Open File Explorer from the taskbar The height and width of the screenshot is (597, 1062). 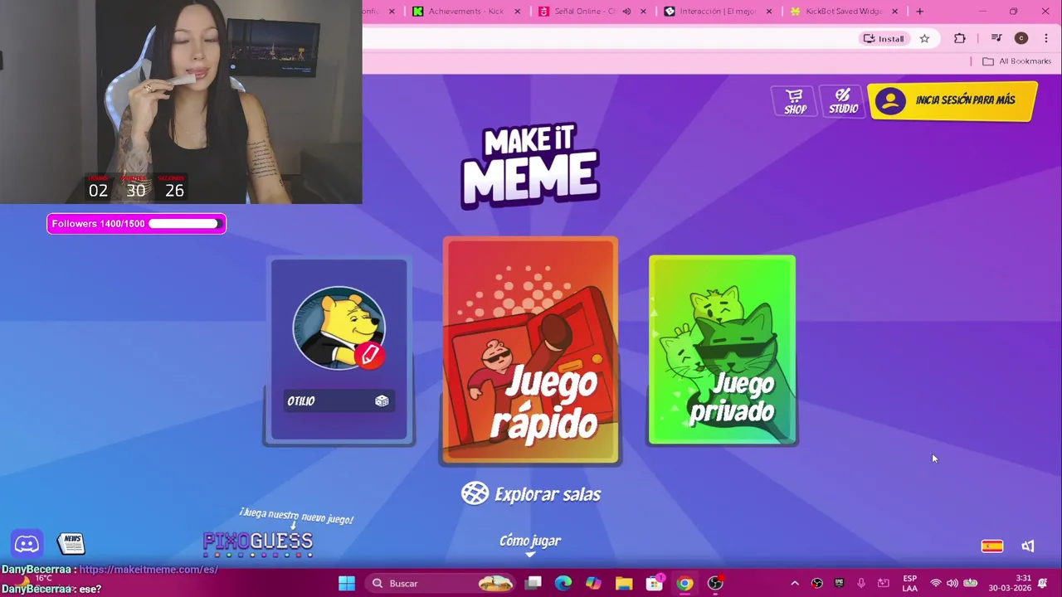coord(624,583)
